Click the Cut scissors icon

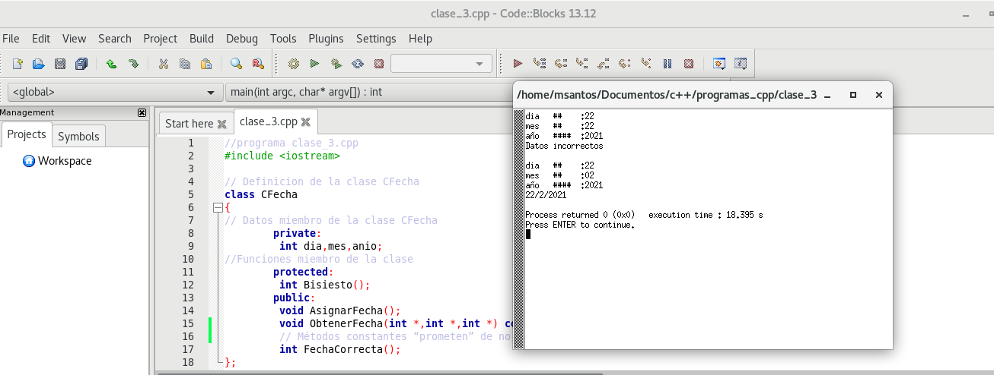click(163, 65)
